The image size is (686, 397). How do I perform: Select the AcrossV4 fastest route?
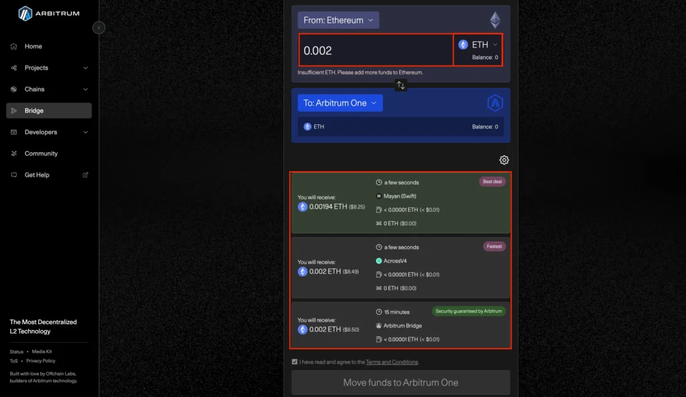click(401, 267)
